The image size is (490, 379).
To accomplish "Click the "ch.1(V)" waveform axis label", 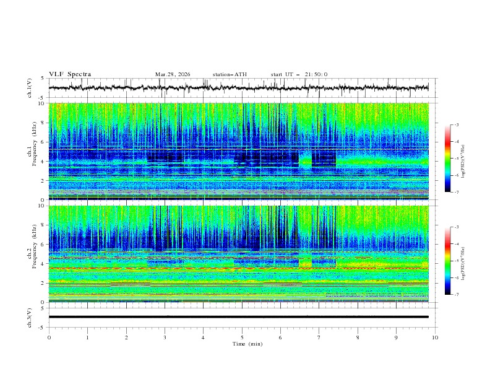I will click(x=30, y=88).
